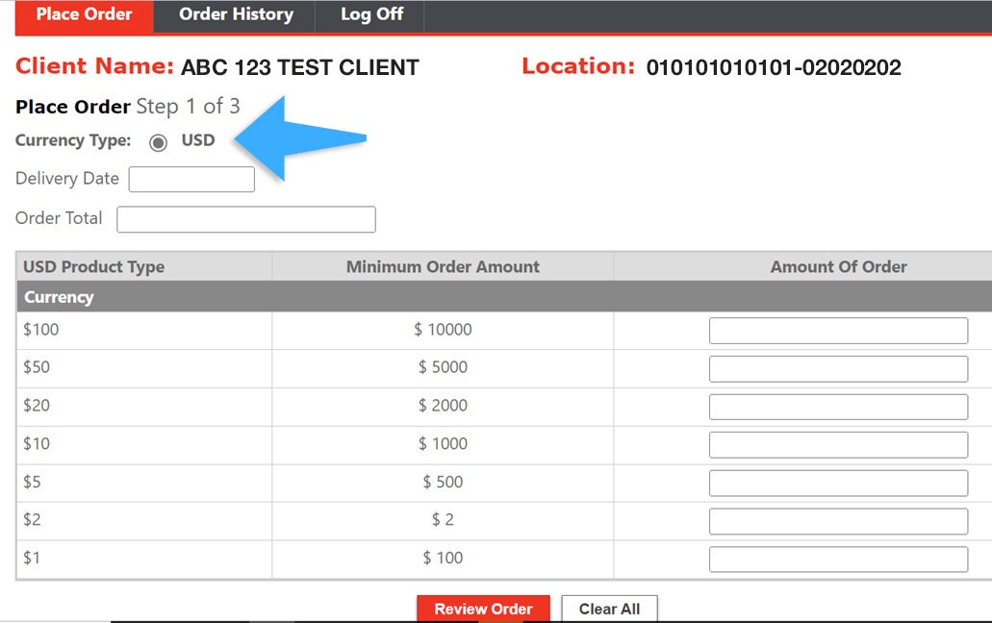Click the amount field for the $1 row
The height and width of the screenshot is (623, 992).
pos(837,559)
